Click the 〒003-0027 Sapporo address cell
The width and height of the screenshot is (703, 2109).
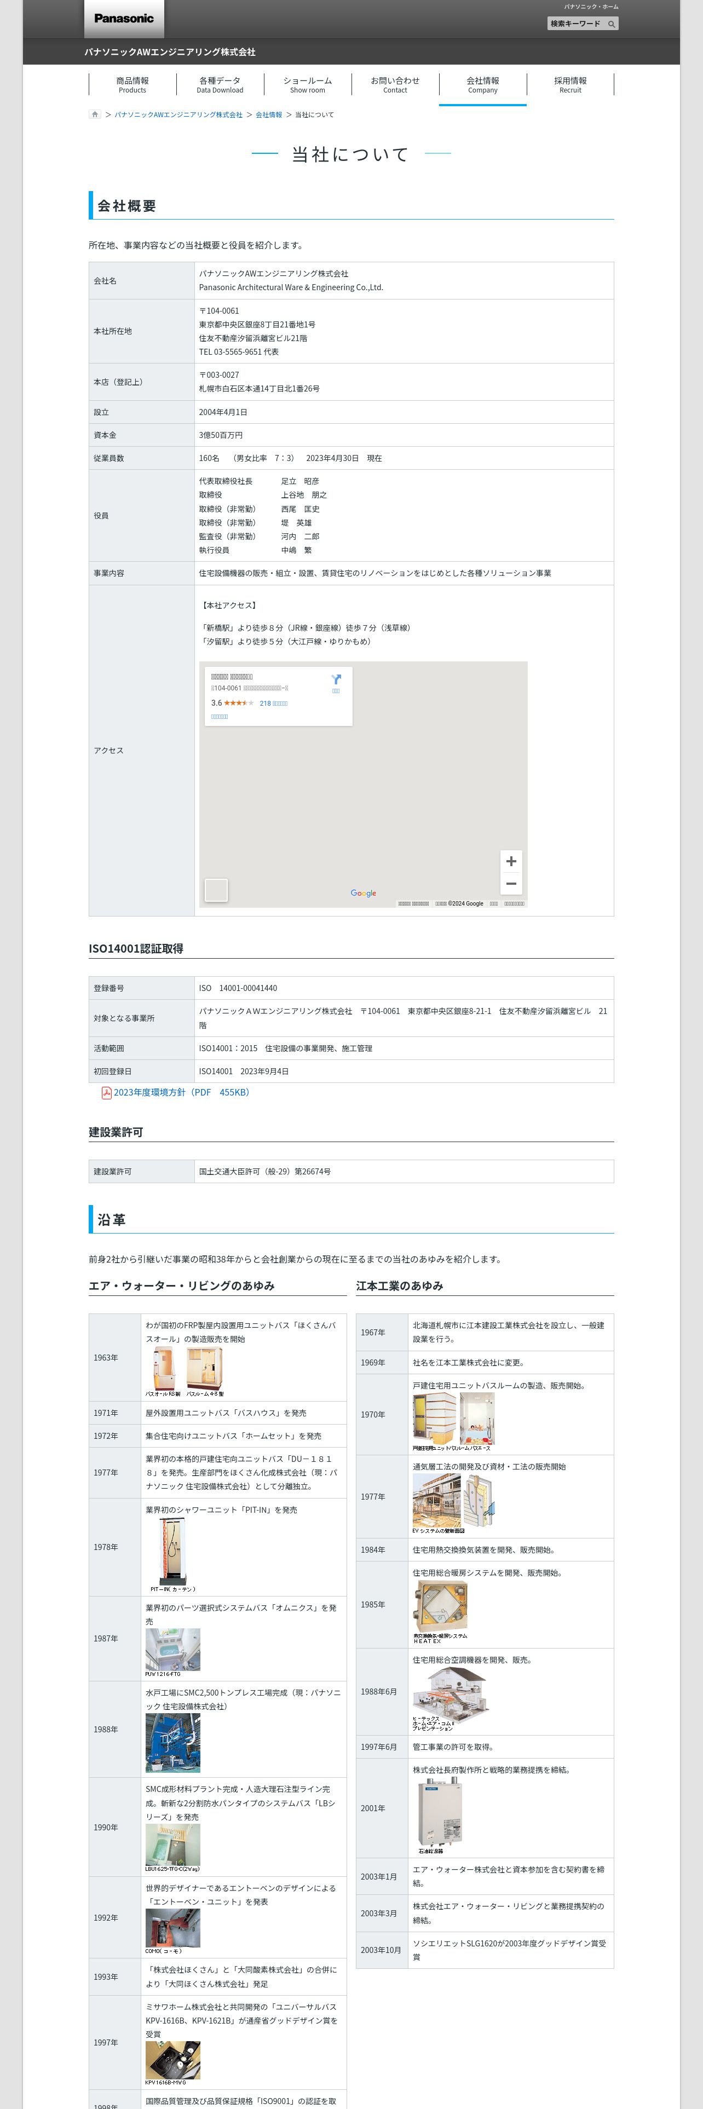point(404,382)
